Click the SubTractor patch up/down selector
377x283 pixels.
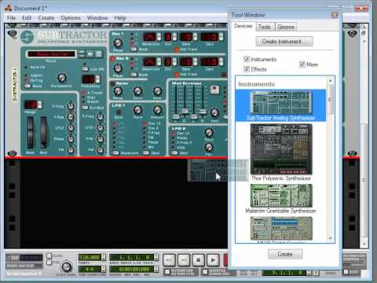[82, 54]
